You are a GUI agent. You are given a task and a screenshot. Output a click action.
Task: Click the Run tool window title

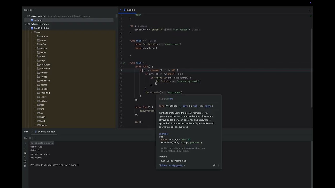click(x=26, y=132)
